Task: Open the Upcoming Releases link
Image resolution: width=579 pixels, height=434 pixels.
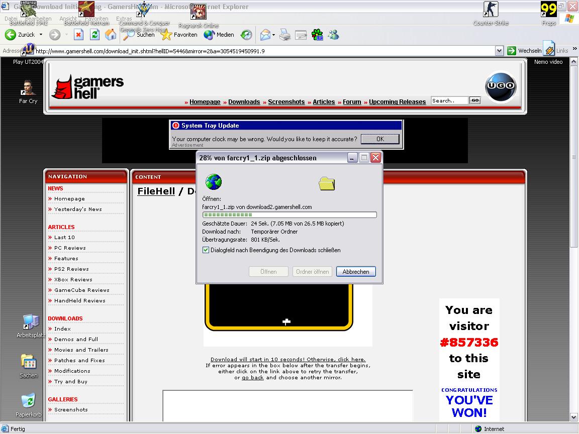Action: pyautogui.click(x=398, y=102)
